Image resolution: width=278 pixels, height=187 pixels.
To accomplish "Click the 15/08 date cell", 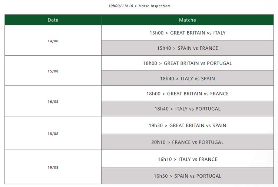I will tap(53, 71).
